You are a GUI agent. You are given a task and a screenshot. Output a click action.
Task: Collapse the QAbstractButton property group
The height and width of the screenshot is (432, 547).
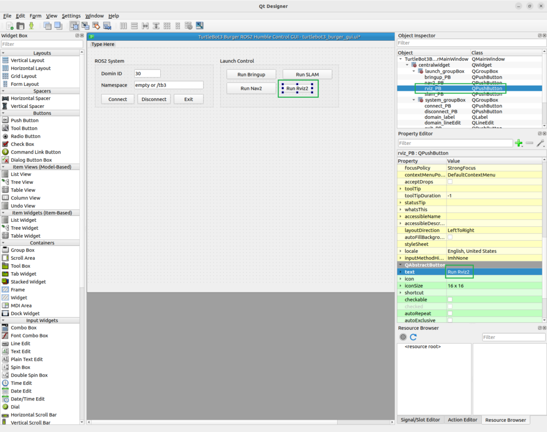[x=401, y=265]
